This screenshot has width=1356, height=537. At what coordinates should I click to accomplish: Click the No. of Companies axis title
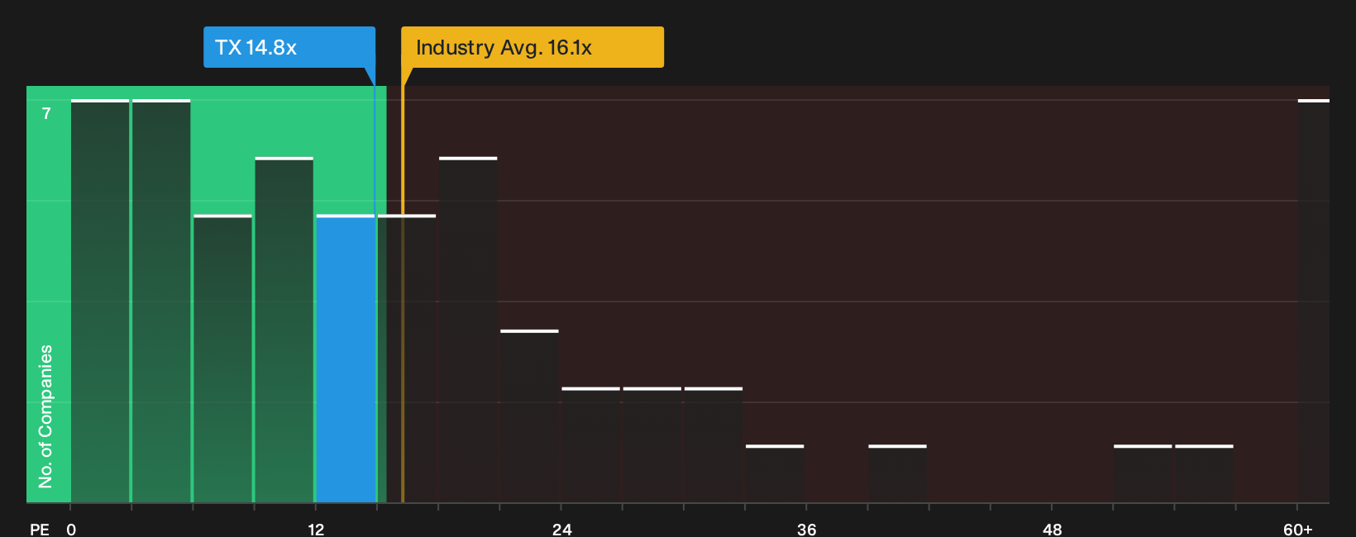(45, 416)
